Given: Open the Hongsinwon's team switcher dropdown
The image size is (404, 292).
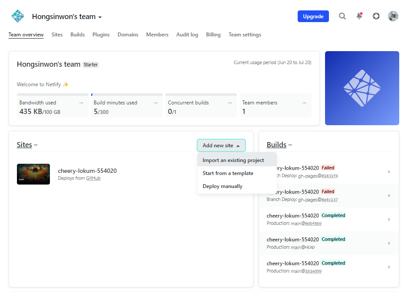Looking at the screenshot, I should tap(67, 17).
